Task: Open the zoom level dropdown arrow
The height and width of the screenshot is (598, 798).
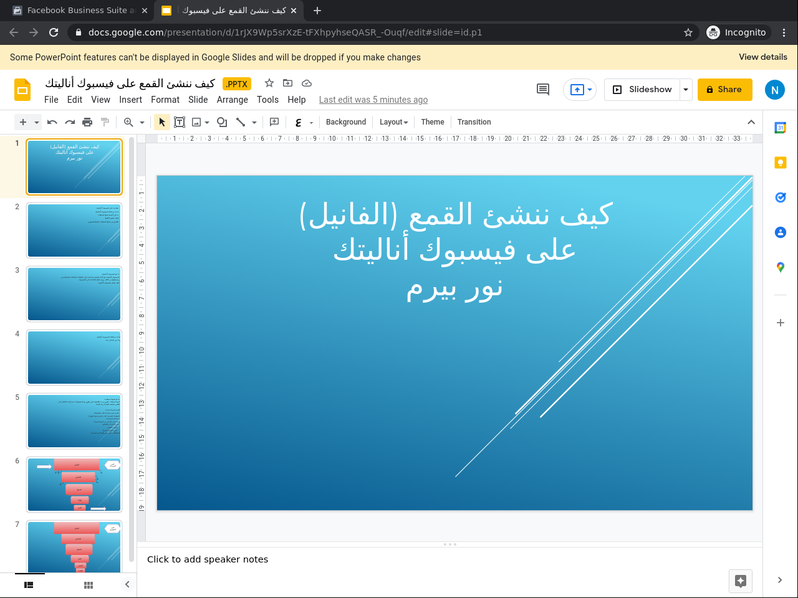Action: click(142, 122)
